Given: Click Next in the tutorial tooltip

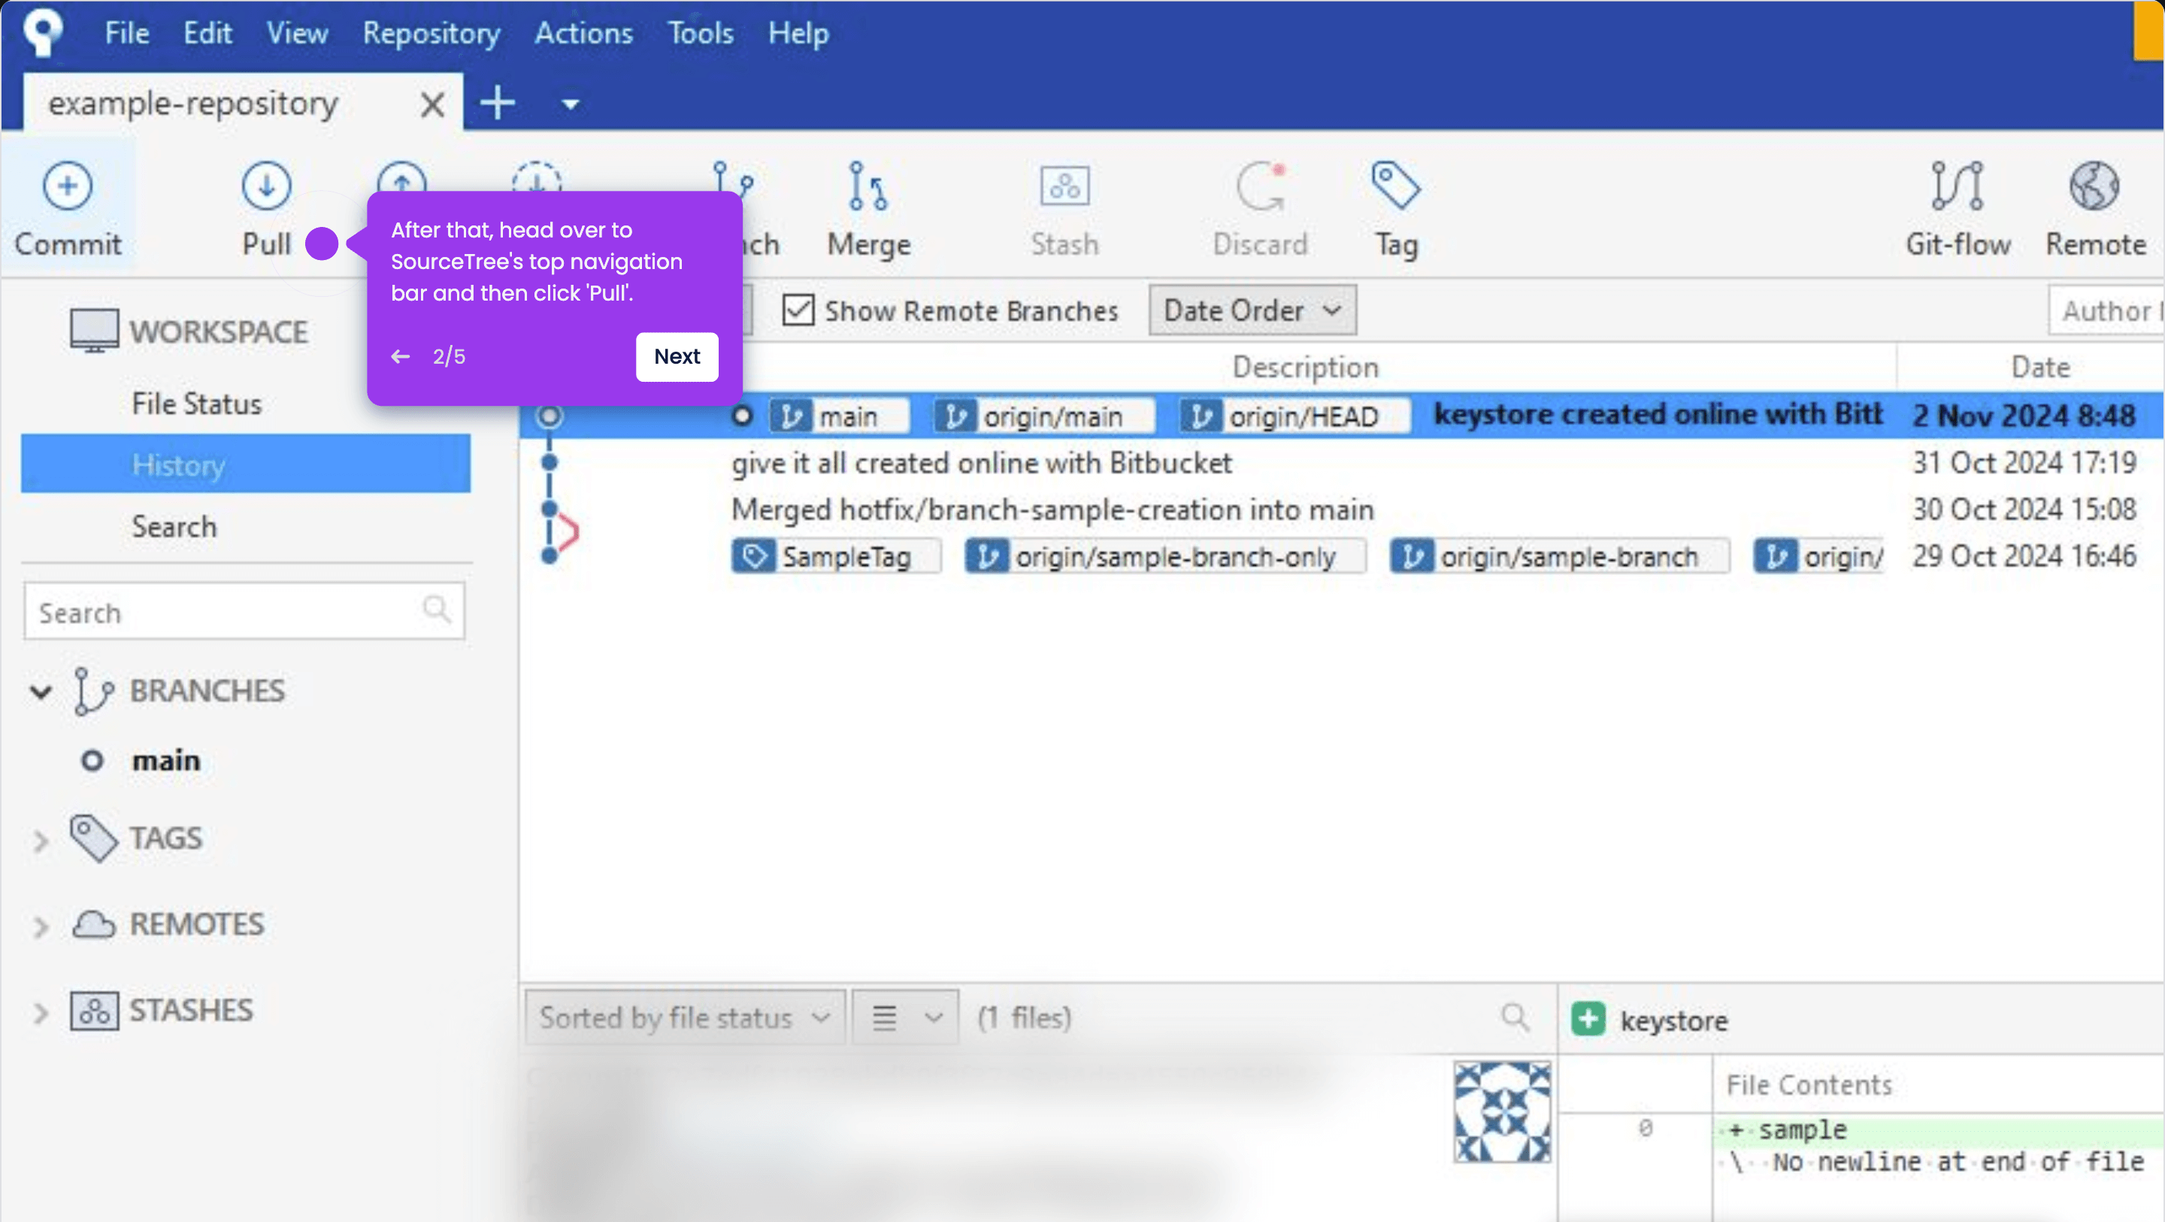Looking at the screenshot, I should [677, 356].
